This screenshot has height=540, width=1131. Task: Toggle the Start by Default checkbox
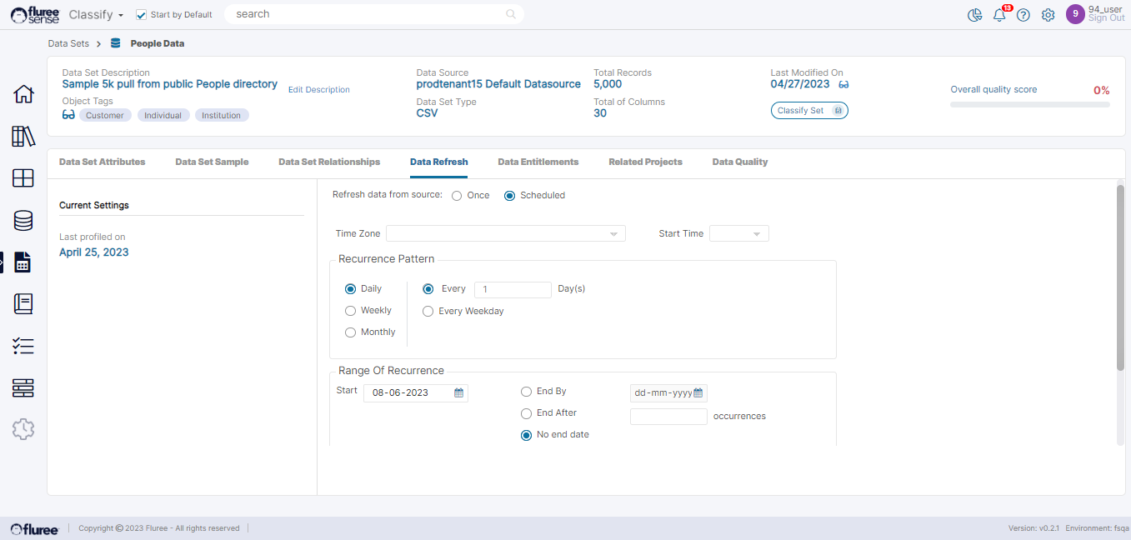coord(142,15)
